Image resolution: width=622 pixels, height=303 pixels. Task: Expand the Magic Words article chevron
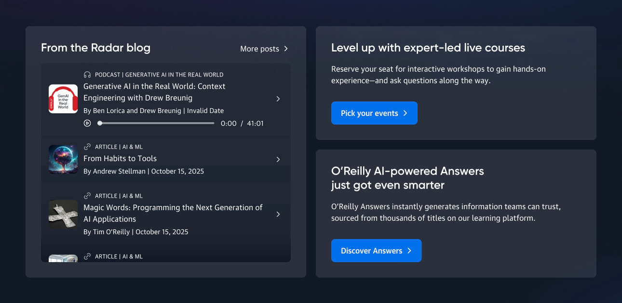(278, 214)
